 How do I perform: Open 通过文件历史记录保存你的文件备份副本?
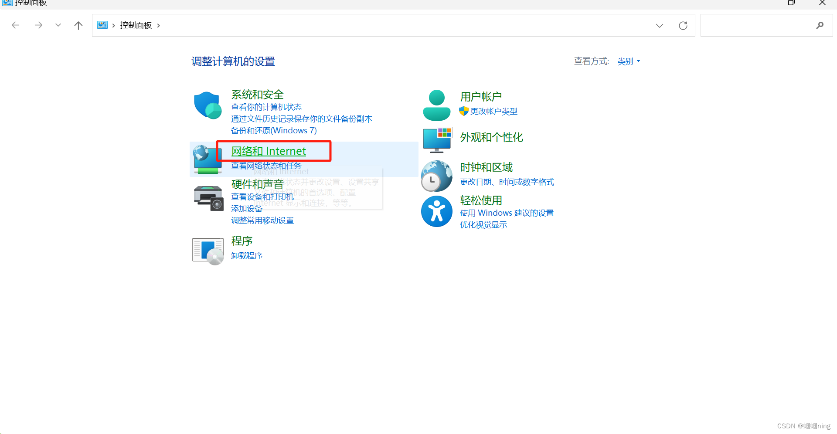coord(302,119)
